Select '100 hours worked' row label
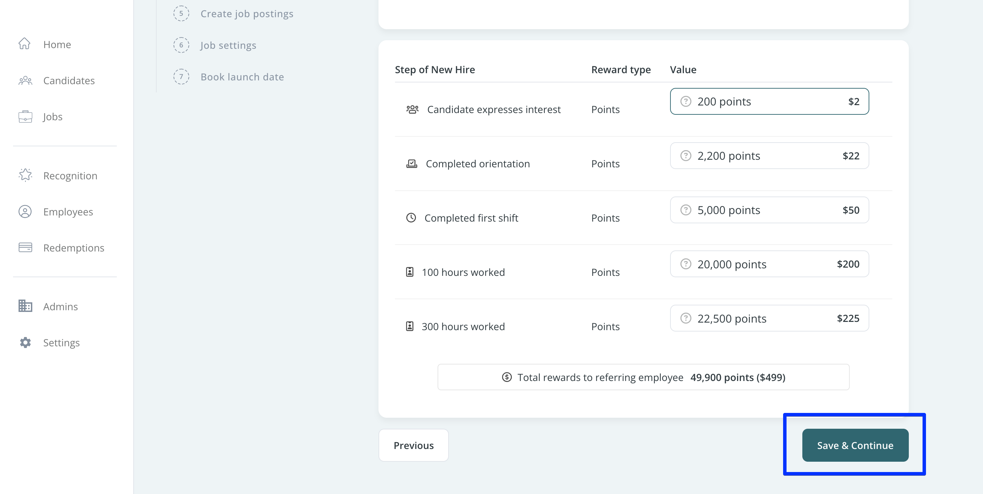 click(463, 272)
